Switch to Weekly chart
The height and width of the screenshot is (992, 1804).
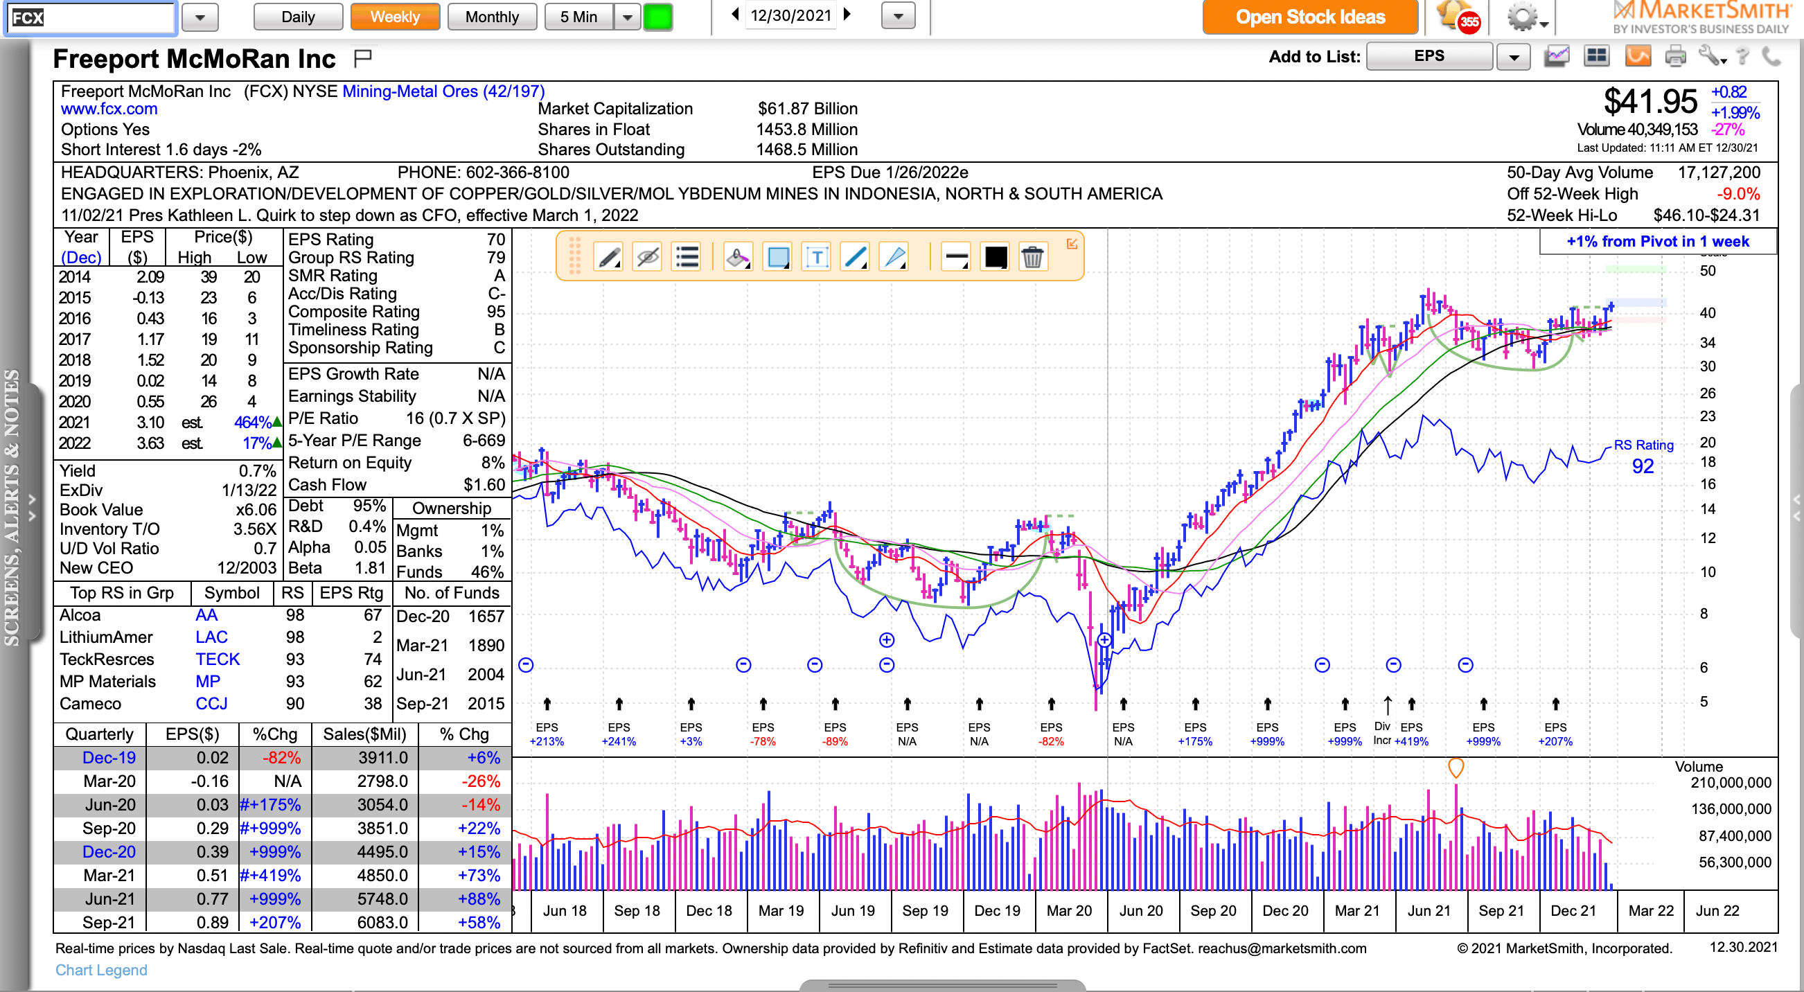coord(395,17)
